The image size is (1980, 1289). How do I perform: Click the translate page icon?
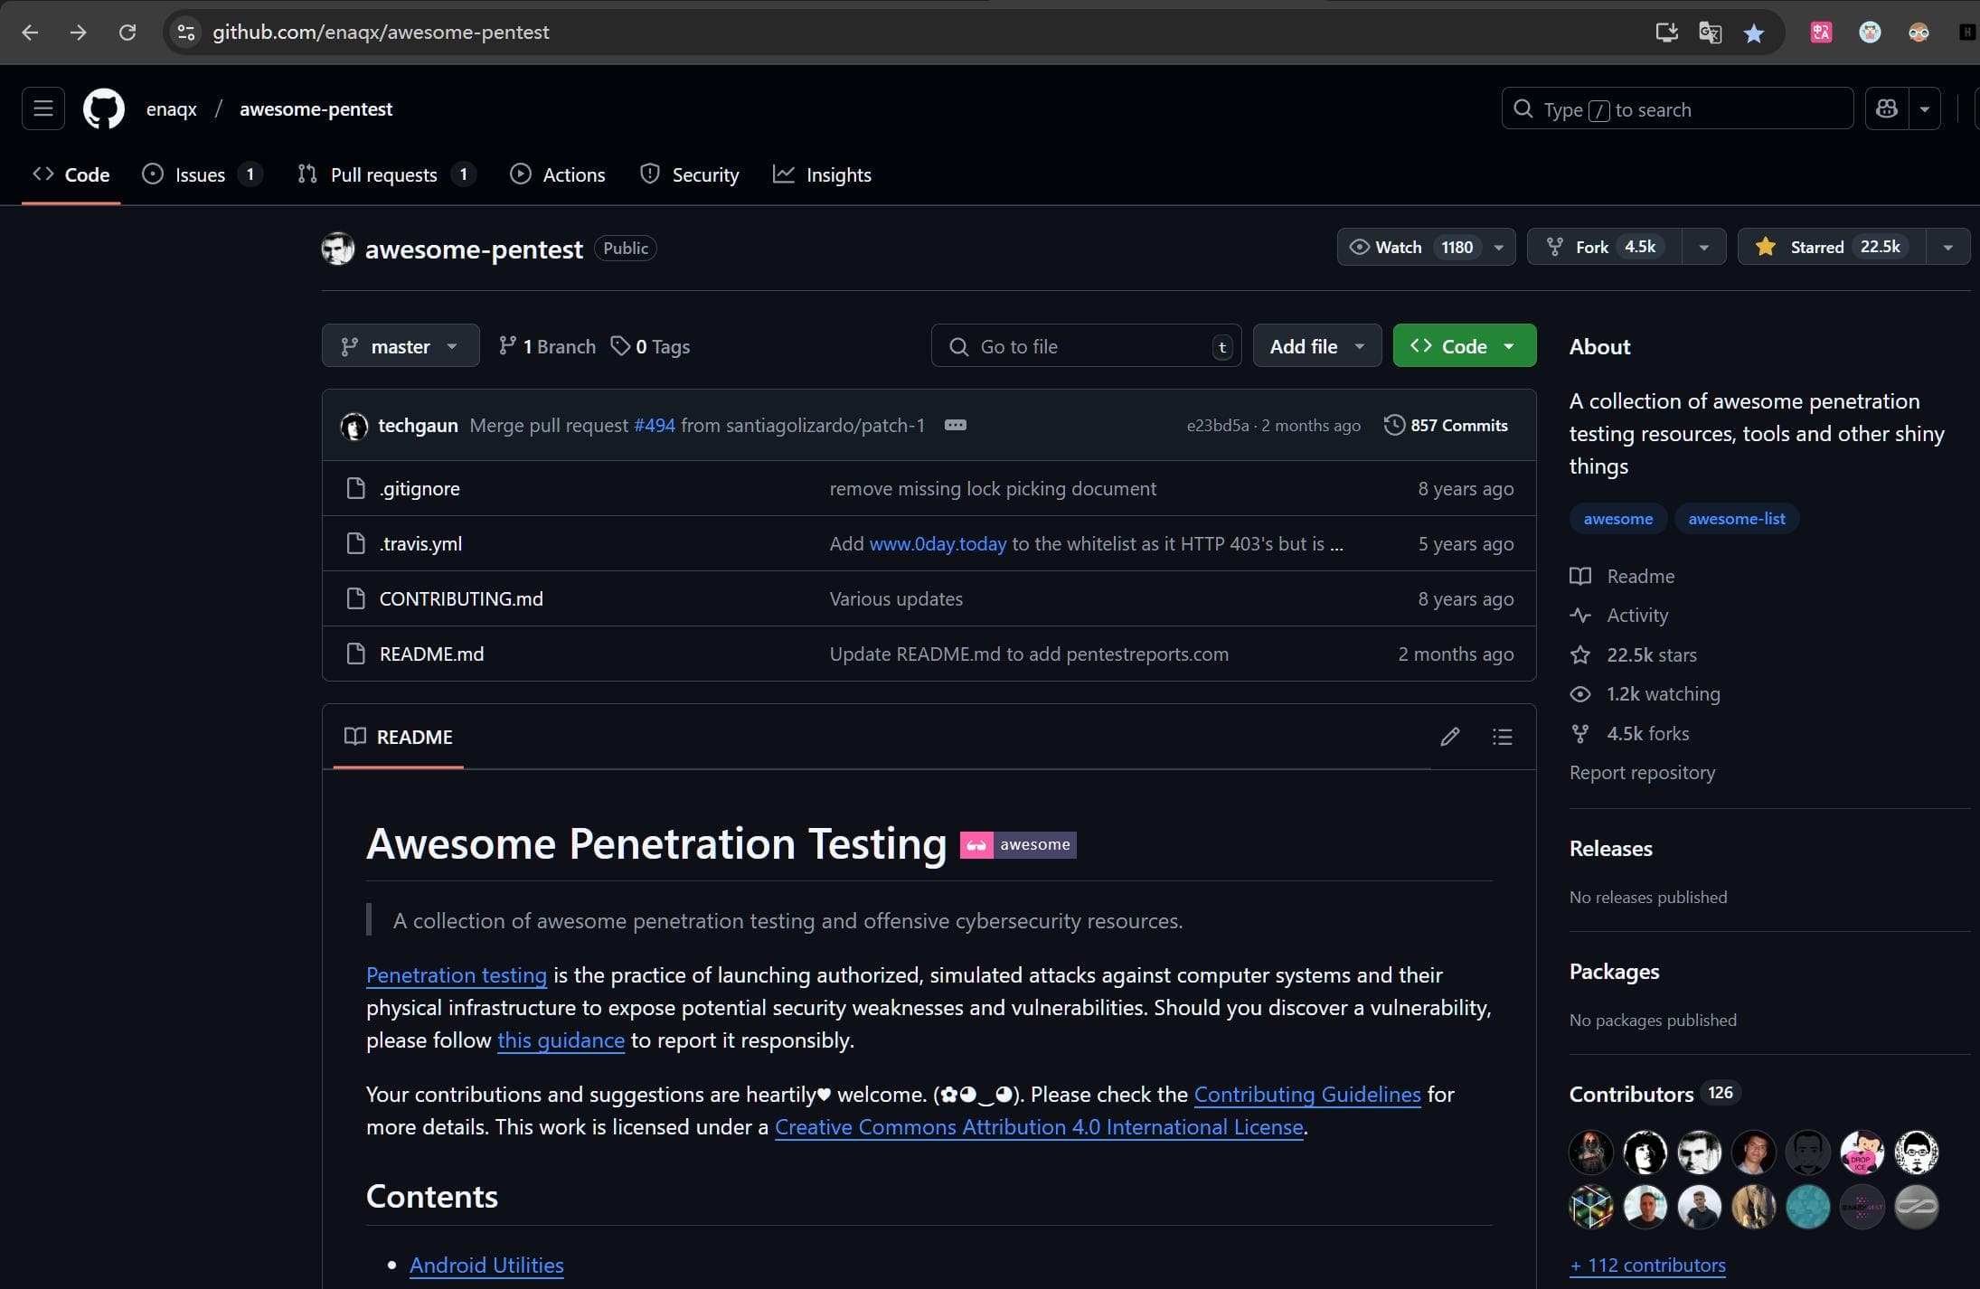(1710, 33)
